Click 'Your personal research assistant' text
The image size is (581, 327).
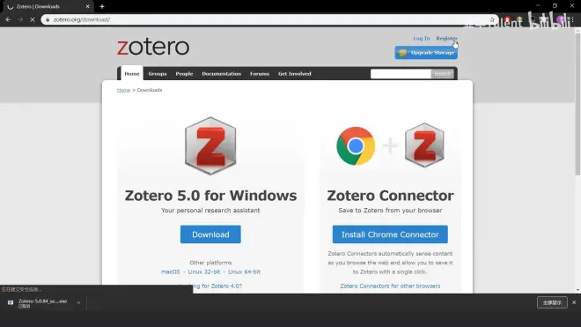[210, 210]
